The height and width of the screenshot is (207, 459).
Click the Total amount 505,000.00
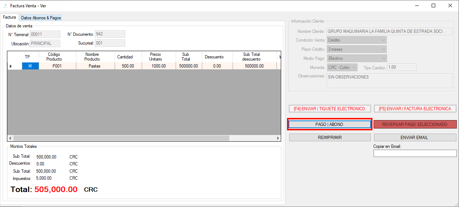point(56,189)
